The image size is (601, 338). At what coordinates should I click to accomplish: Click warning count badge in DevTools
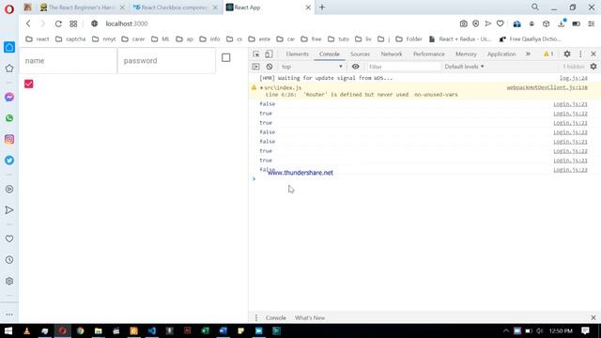tap(548, 54)
